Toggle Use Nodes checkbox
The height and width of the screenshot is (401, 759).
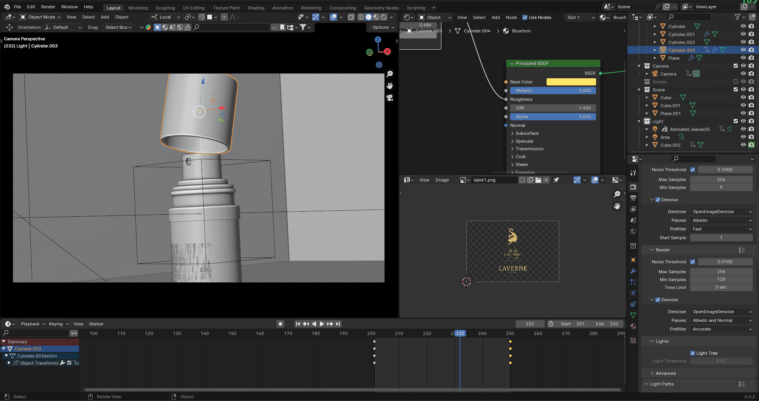[x=525, y=17]
